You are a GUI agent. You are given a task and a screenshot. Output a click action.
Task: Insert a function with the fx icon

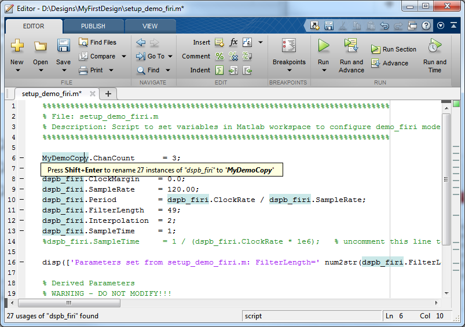(x=233, y=42)
